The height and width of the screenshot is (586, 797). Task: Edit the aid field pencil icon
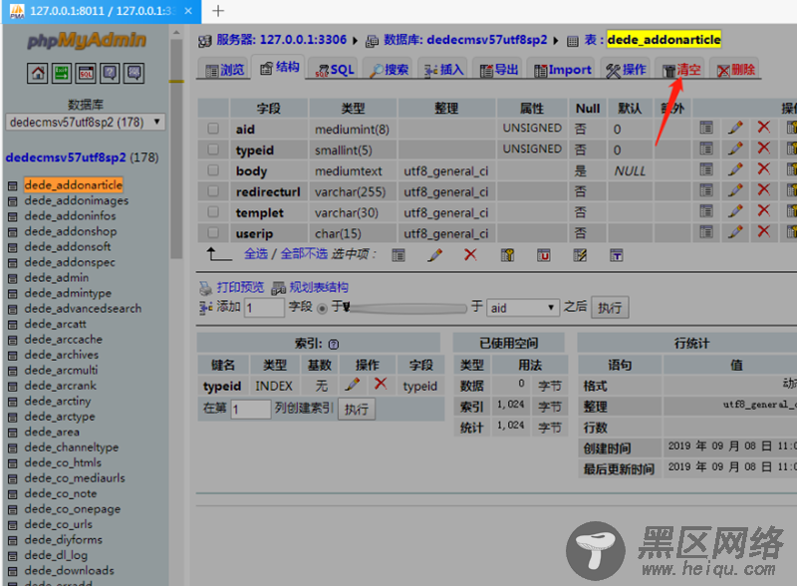click(735, 128)
